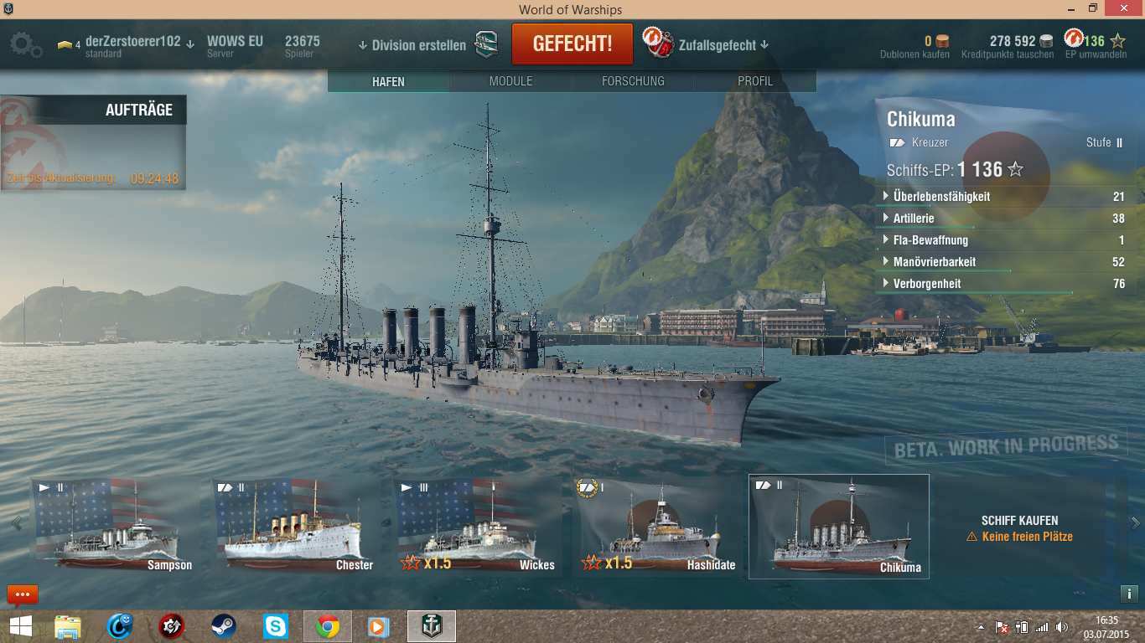Open the PROFIL tab
The width and height of the screenshot is (1145, 643).
[x=755, y=81]
